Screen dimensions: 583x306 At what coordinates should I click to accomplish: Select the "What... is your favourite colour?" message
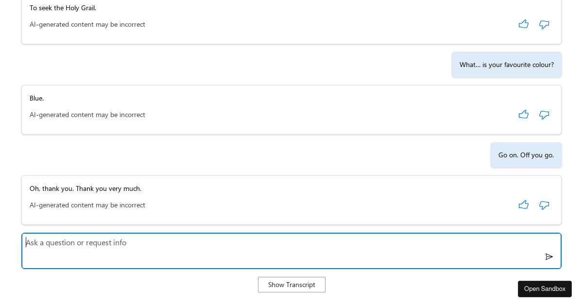(507, 65)
